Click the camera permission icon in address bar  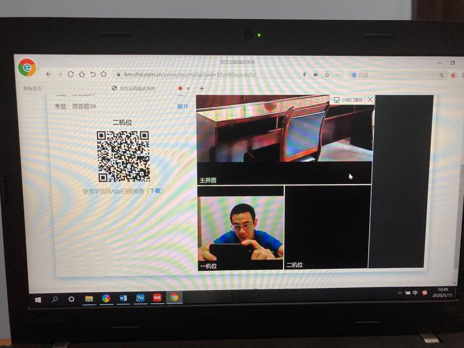point(316,75)
